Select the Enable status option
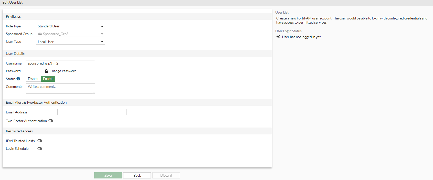 click(x=48, y=79)
